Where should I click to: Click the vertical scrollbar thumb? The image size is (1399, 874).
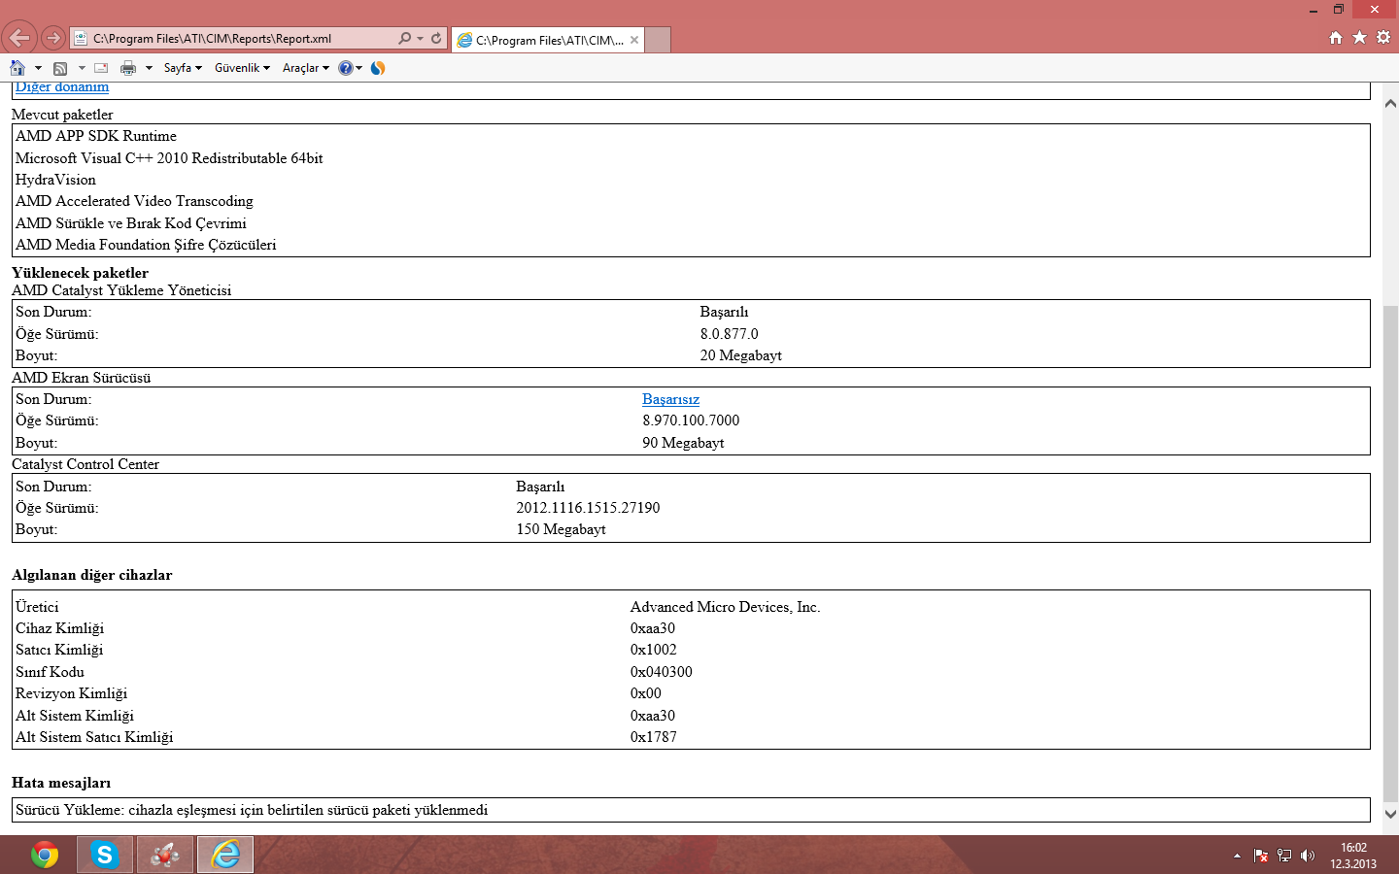point(1390,552)
